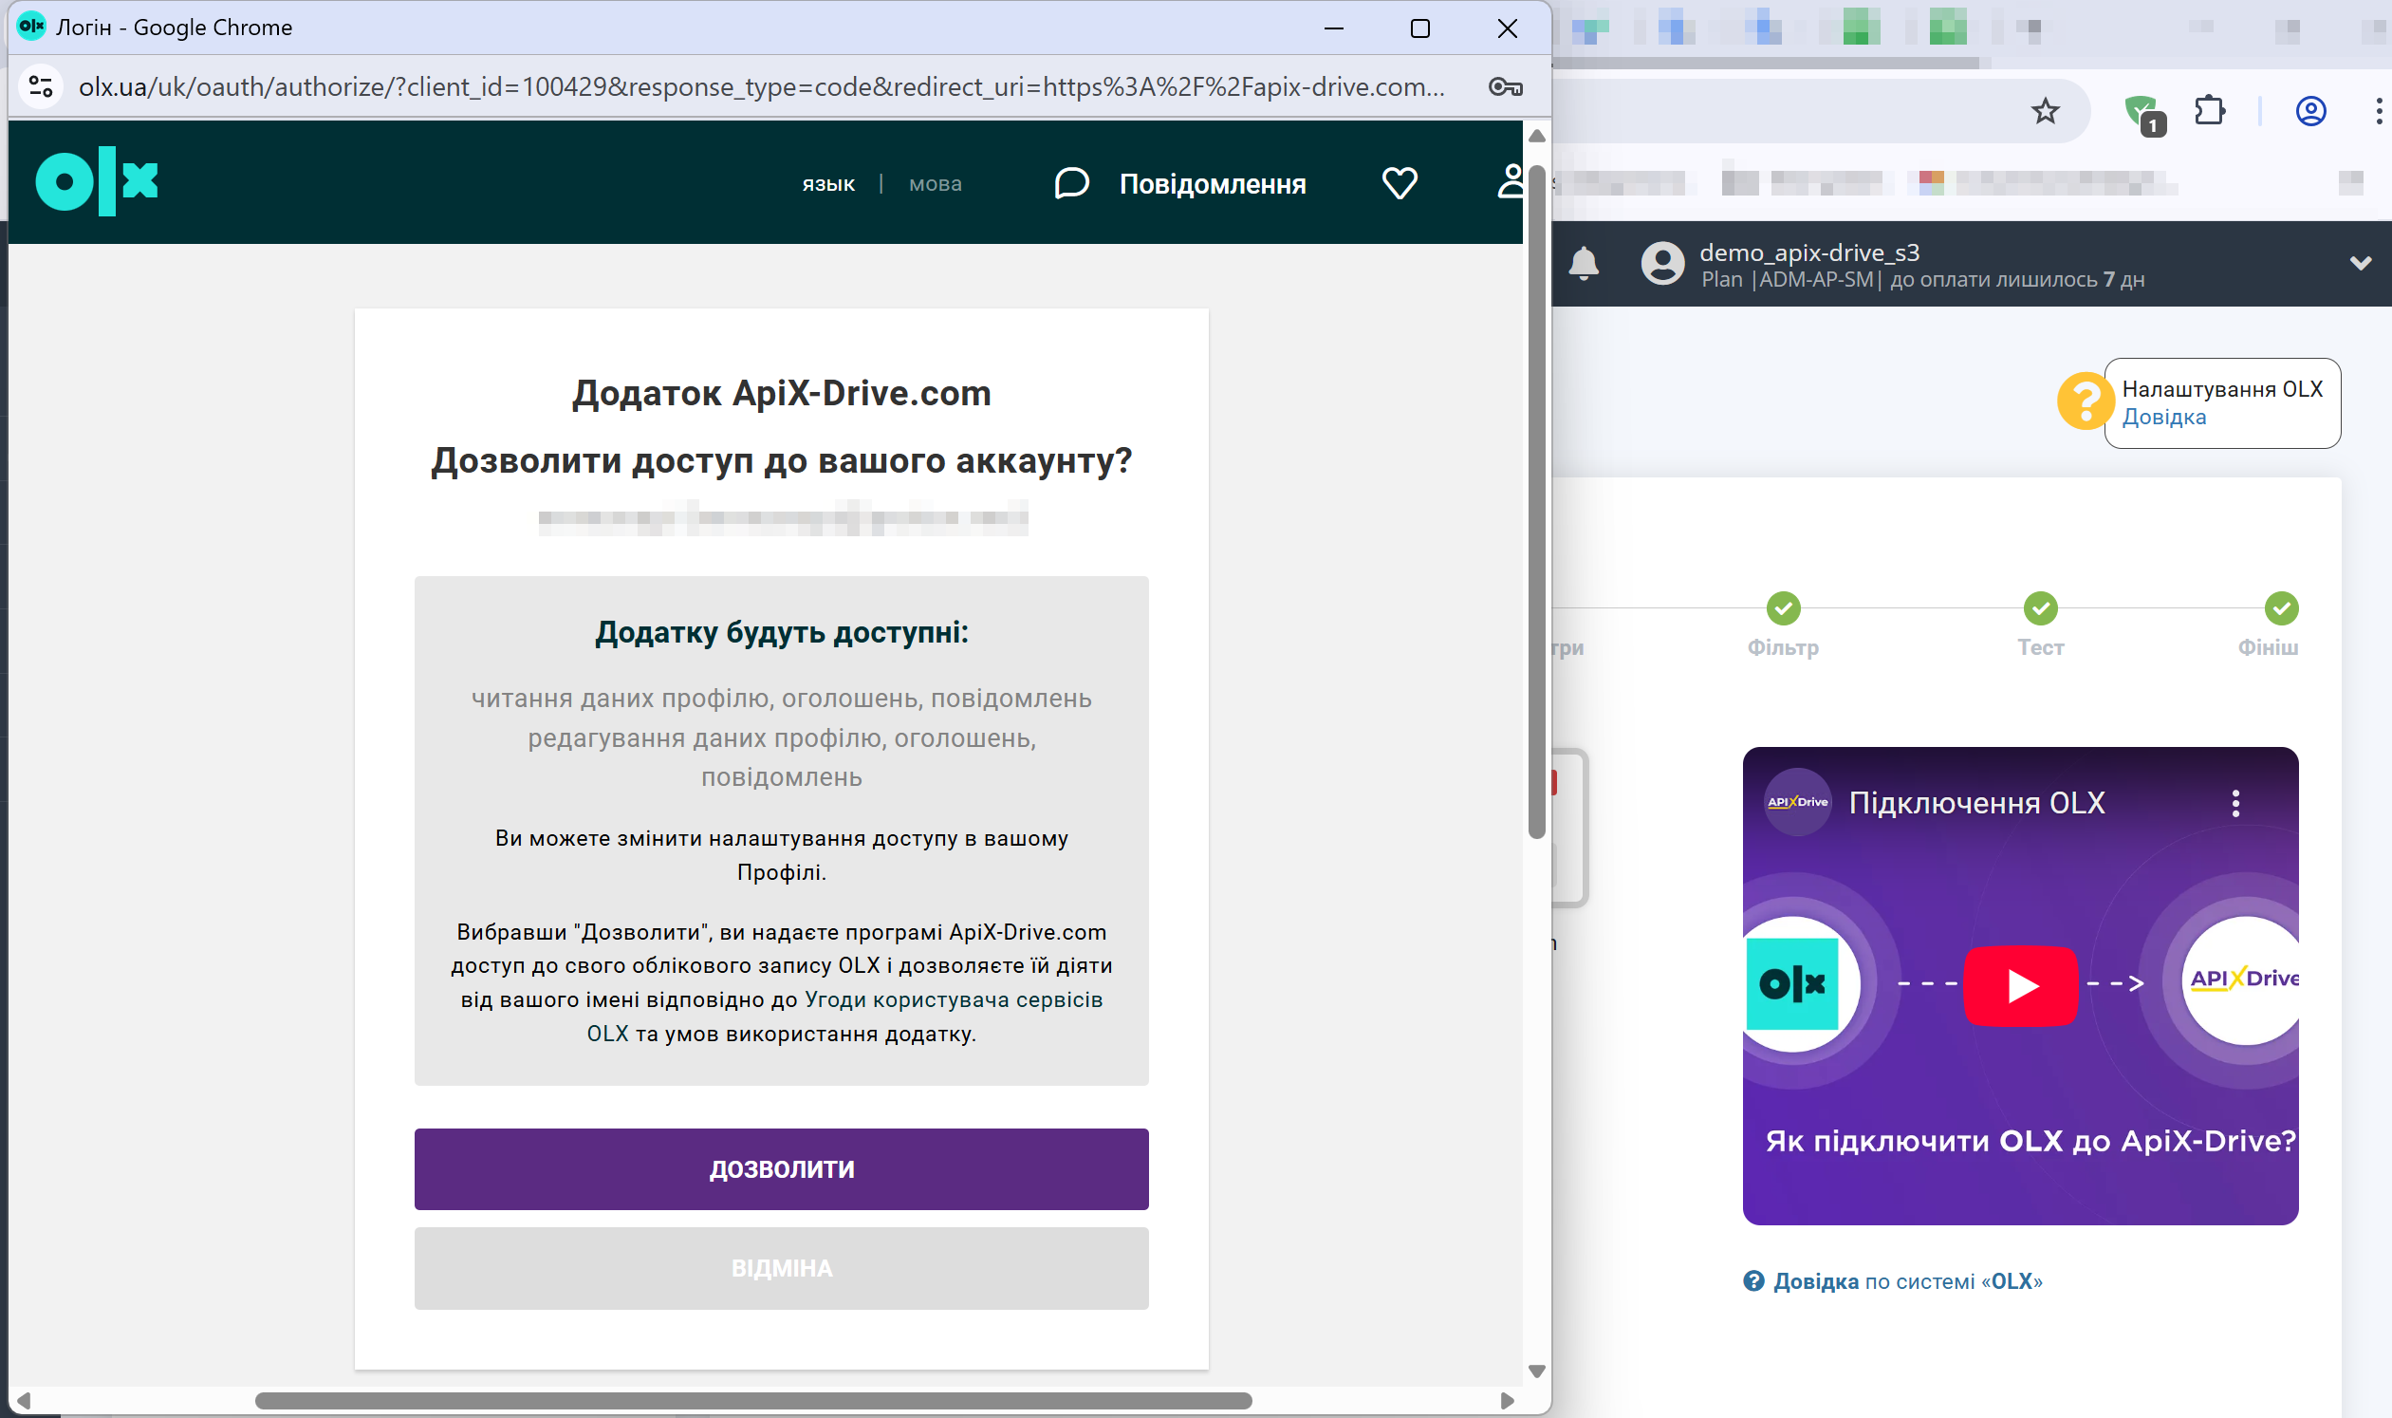The width and height of the screenshot is (2392, 1418).
Task: Click the demo_apix-drive_s3 username text
Action: [x=1808, y=252]
